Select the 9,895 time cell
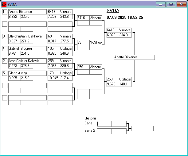Viewport: 188px width, 156px height. (x=14, y=78)
